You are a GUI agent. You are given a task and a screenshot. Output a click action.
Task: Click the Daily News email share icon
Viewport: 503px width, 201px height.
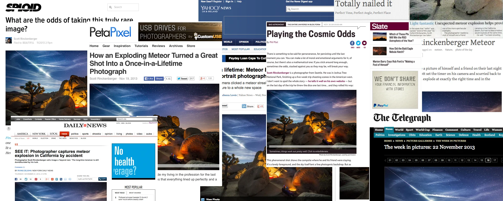65,179
